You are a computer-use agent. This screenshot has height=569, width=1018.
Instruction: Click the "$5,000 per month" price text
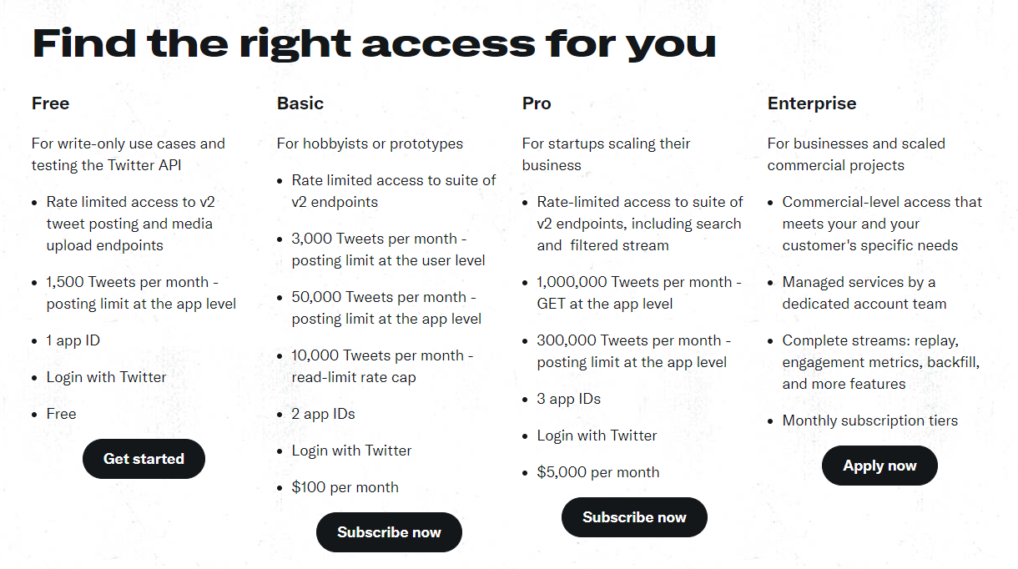point(597,472)
